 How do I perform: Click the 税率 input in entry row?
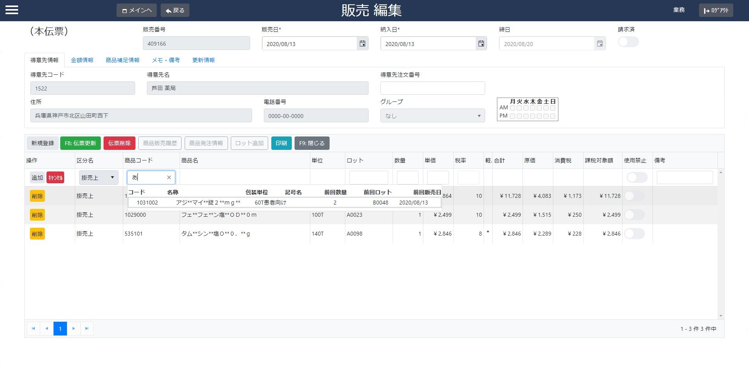point(468,177)
